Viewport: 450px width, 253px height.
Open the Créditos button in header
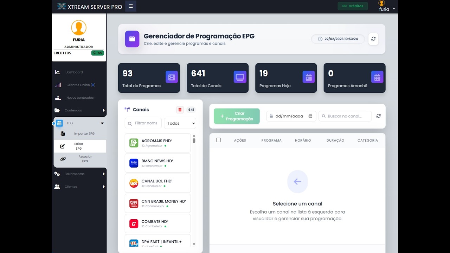(353, 6)
